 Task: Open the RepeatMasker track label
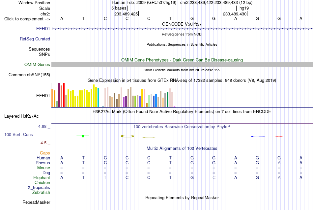[36, 202]
